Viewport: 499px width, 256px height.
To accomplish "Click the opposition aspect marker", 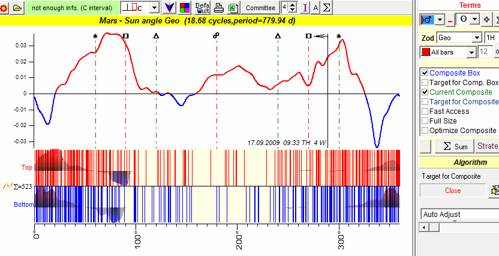I will [x=217, y=35].
